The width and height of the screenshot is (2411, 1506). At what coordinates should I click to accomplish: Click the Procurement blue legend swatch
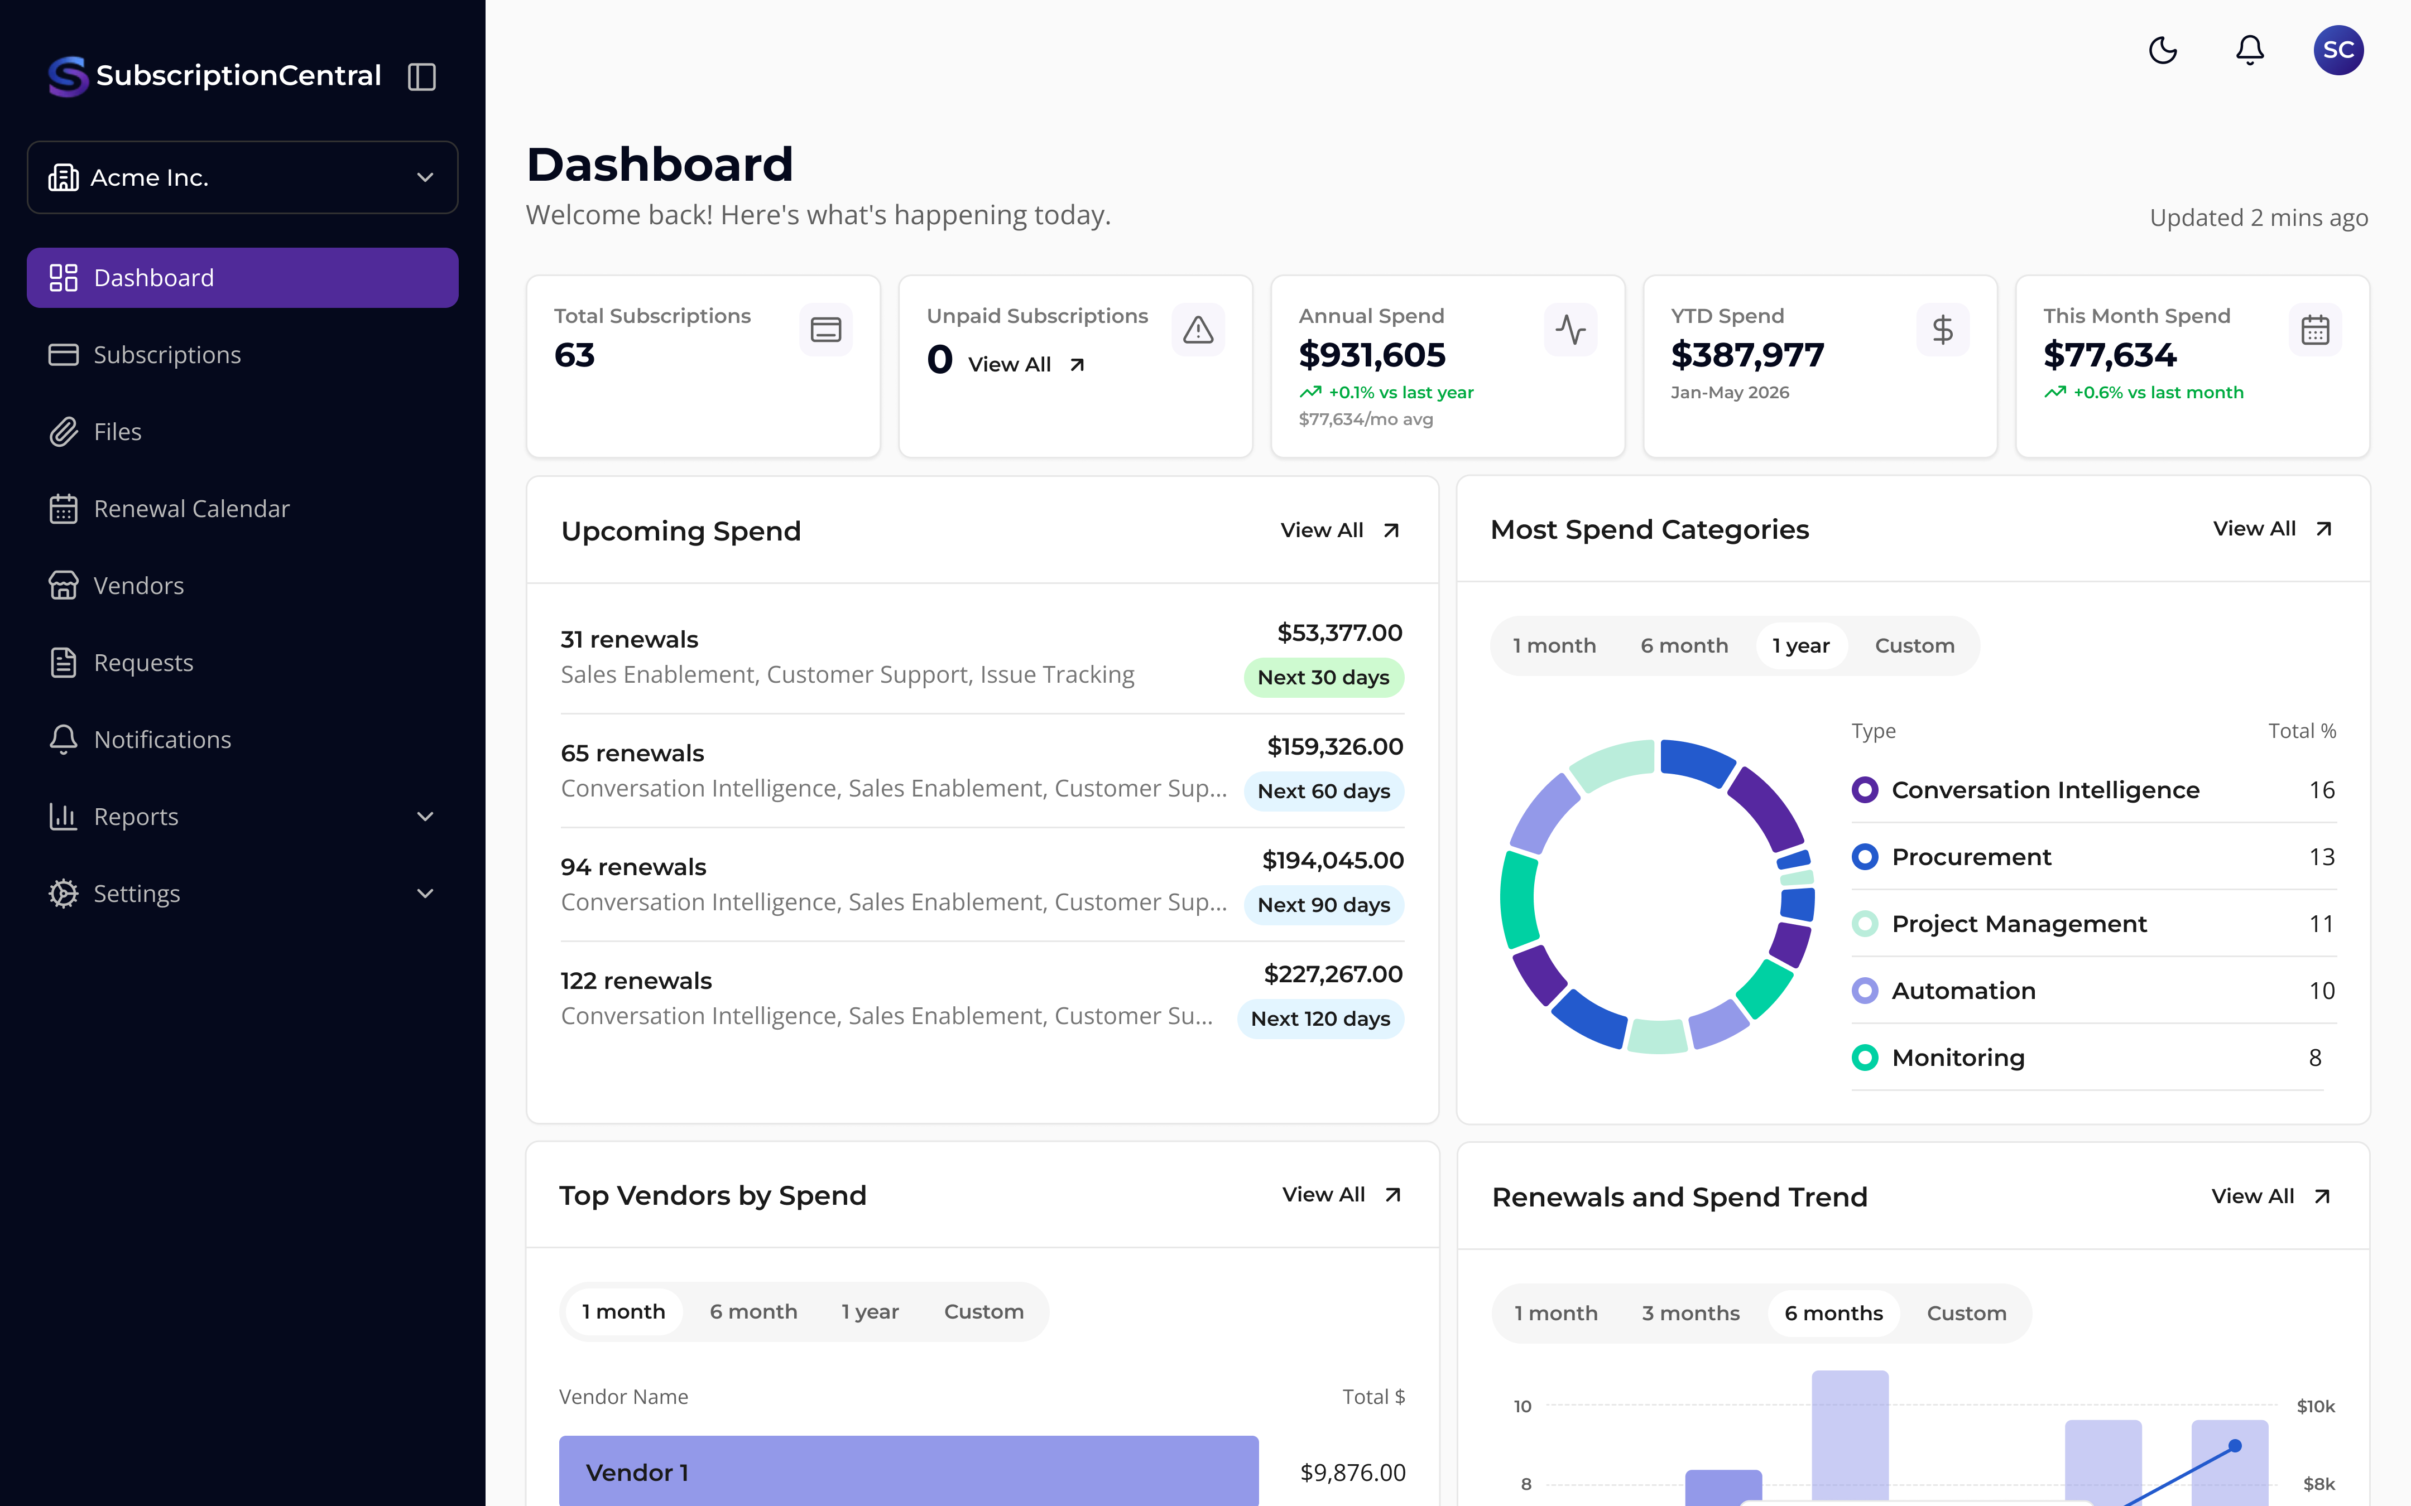point(1864,857)
